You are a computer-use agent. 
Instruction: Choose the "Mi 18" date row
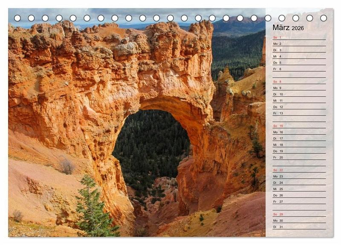pyautogui.click(x=299, y=145)
